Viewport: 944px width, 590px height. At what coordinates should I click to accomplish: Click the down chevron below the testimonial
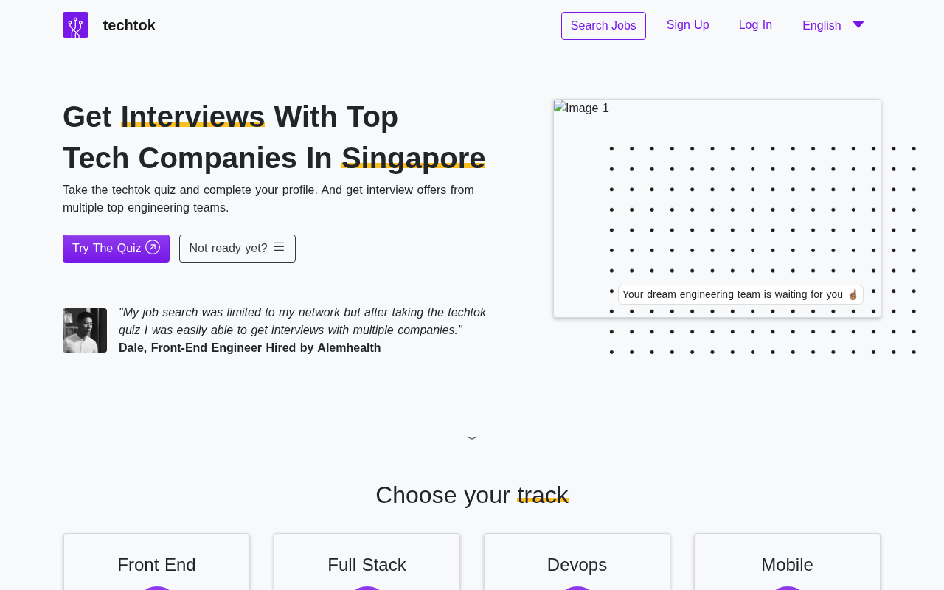472,438
